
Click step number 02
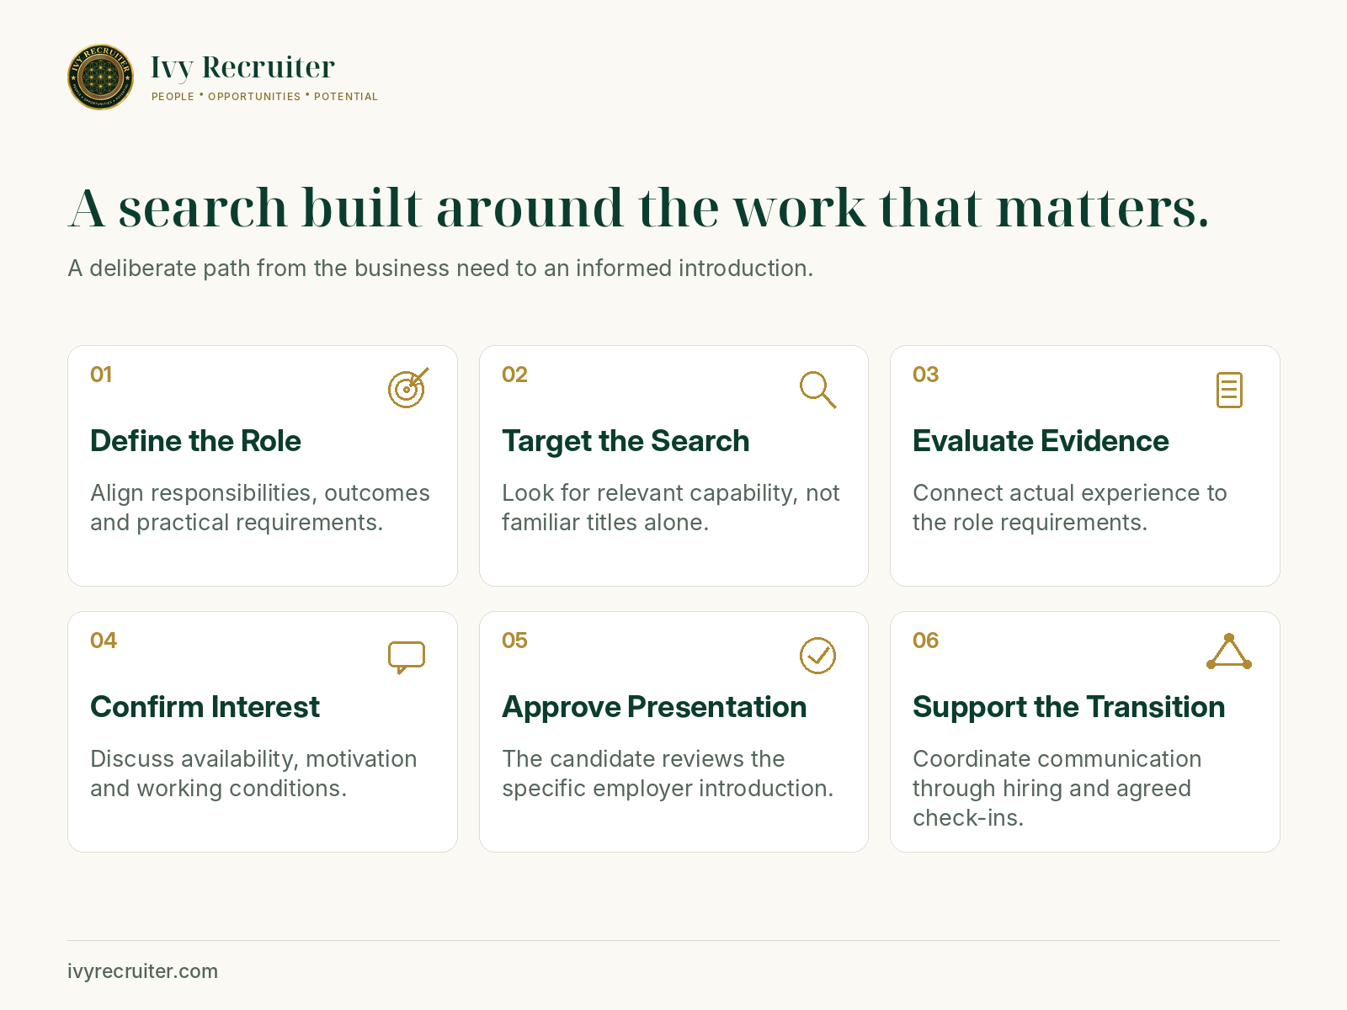(x=514, y=375)
